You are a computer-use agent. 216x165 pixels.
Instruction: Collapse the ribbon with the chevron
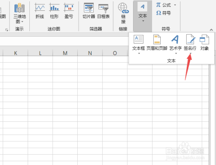[211, 30]
